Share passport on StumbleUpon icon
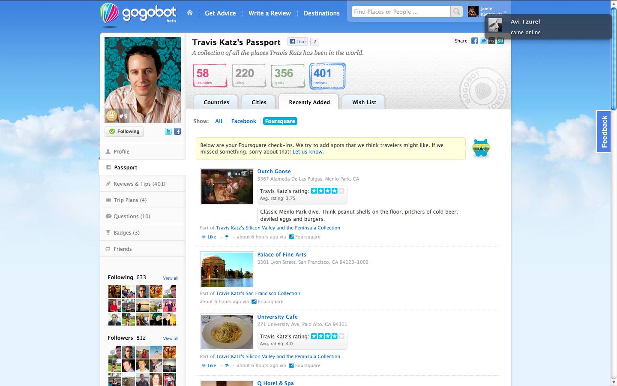This screenshot has width=617, height=386. [500, 41]
